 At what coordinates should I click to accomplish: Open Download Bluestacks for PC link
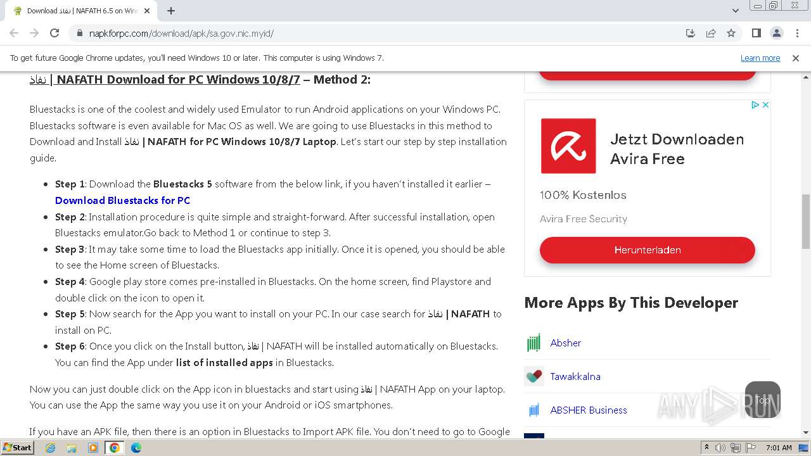(122, 200)
